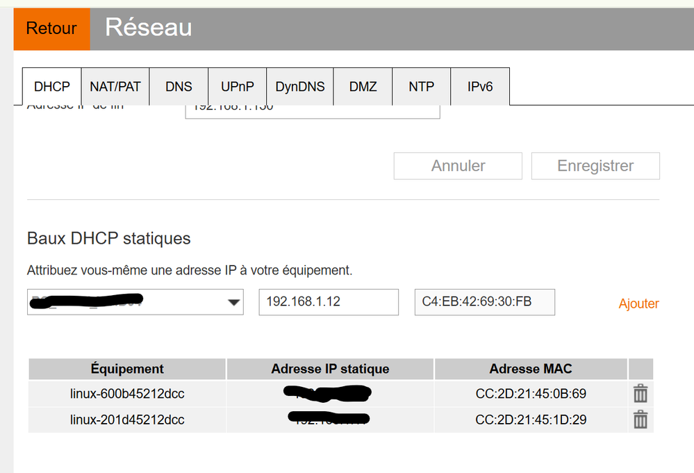The height and width of the screenshot is (473, 694).
Task: Go to the DynDNS tab
Action: point(300,87)
